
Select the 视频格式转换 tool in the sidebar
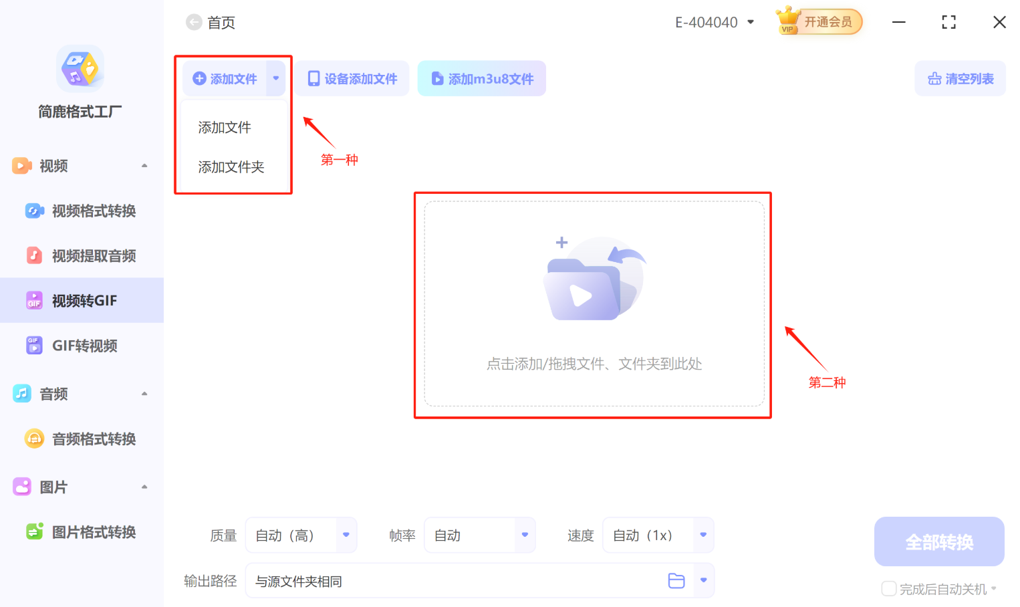94,211
